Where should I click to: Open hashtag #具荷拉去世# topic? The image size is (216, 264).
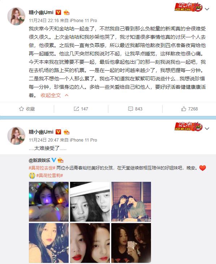tap(42, 168)
